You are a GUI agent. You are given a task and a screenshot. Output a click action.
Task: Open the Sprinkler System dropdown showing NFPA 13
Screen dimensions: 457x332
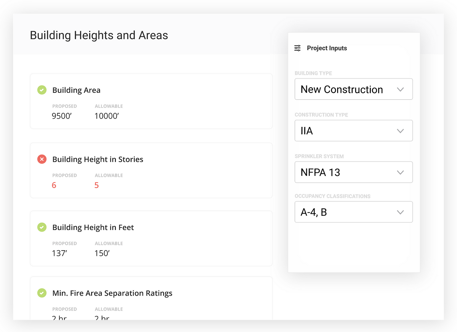click(x=354, y=172)
